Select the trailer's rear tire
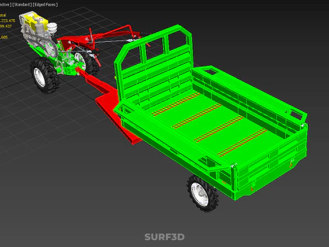Image resolution: width=329 pixels, height=247 pixels. point(203,193)
